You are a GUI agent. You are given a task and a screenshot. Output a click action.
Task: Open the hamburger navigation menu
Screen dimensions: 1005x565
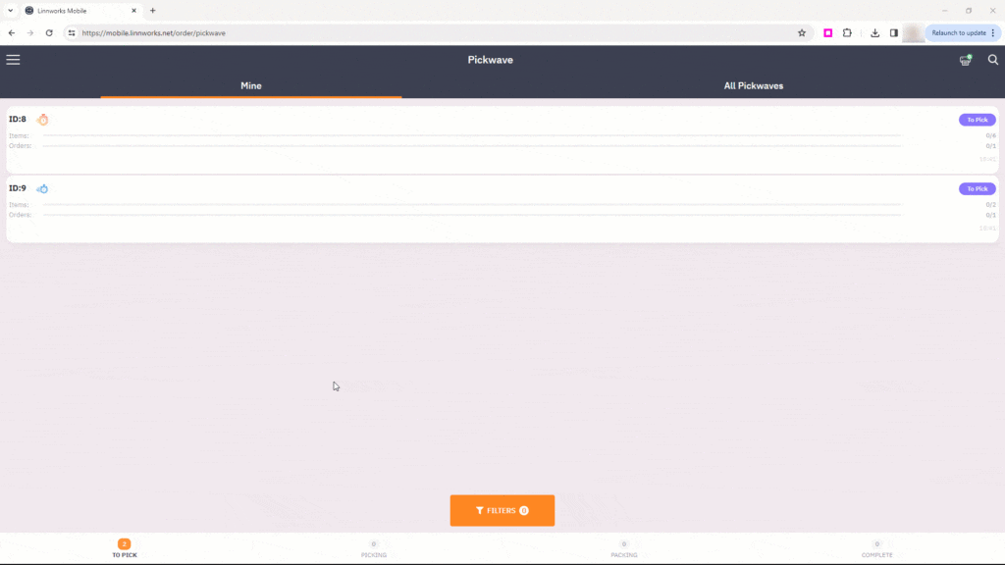click(x=13, y=60)
